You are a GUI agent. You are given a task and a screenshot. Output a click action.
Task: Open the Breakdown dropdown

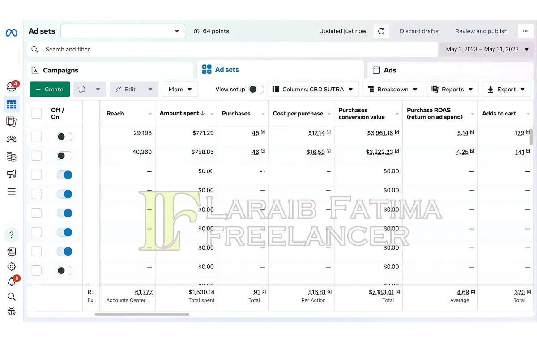[392, 89]
